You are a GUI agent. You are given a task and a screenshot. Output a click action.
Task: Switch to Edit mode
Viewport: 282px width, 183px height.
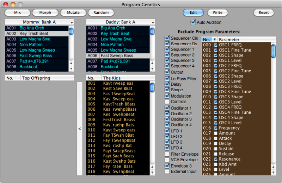193,13
